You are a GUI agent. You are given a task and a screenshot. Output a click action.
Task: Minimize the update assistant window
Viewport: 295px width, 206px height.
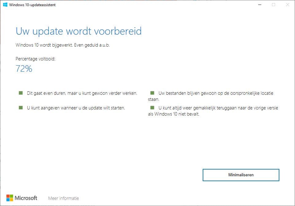(x=260, y=5)
